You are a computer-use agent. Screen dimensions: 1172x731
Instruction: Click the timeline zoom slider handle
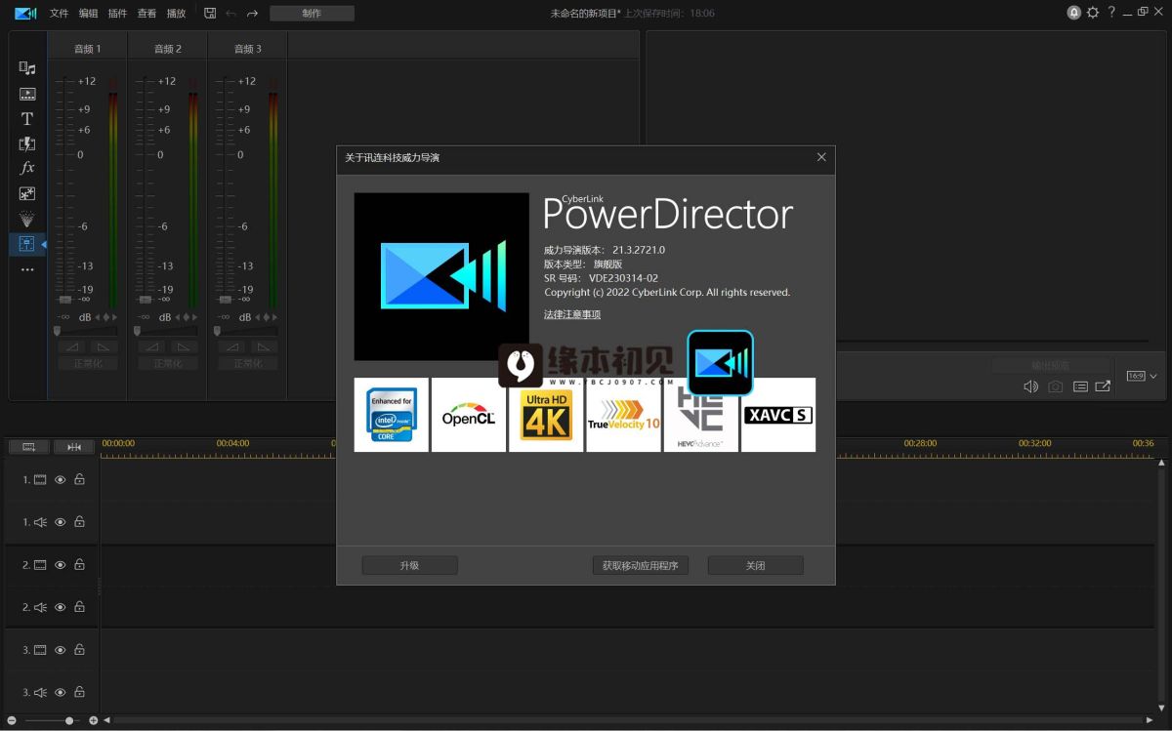(x=69, y=720)
